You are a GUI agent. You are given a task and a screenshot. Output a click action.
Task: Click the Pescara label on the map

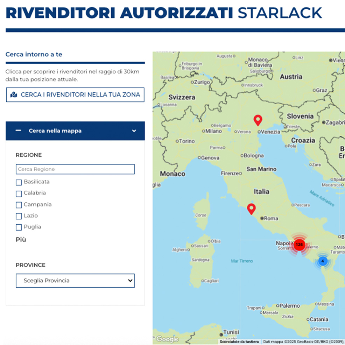(302, 205)
